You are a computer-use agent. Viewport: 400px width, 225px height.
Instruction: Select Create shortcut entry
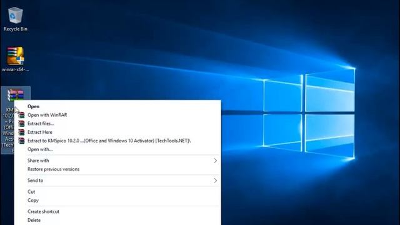coord(117,212)
